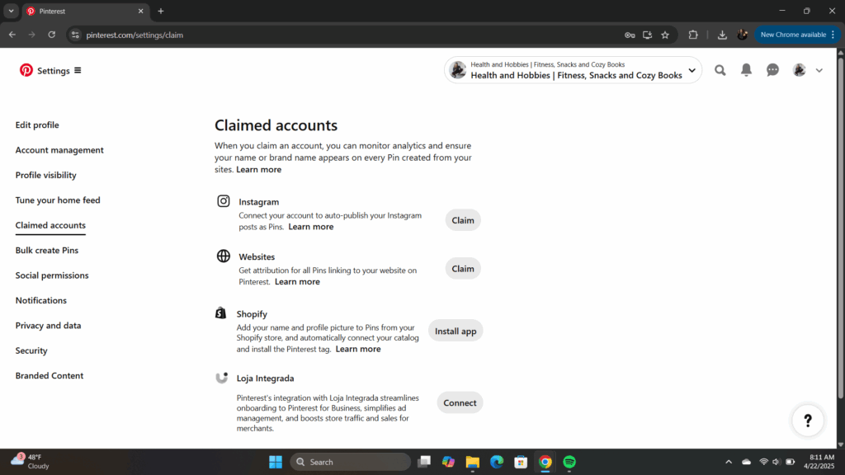The width and height of the screenshot is (845, 475).
Task: Install the Shopify app
Action: click(x=456, y=331)
